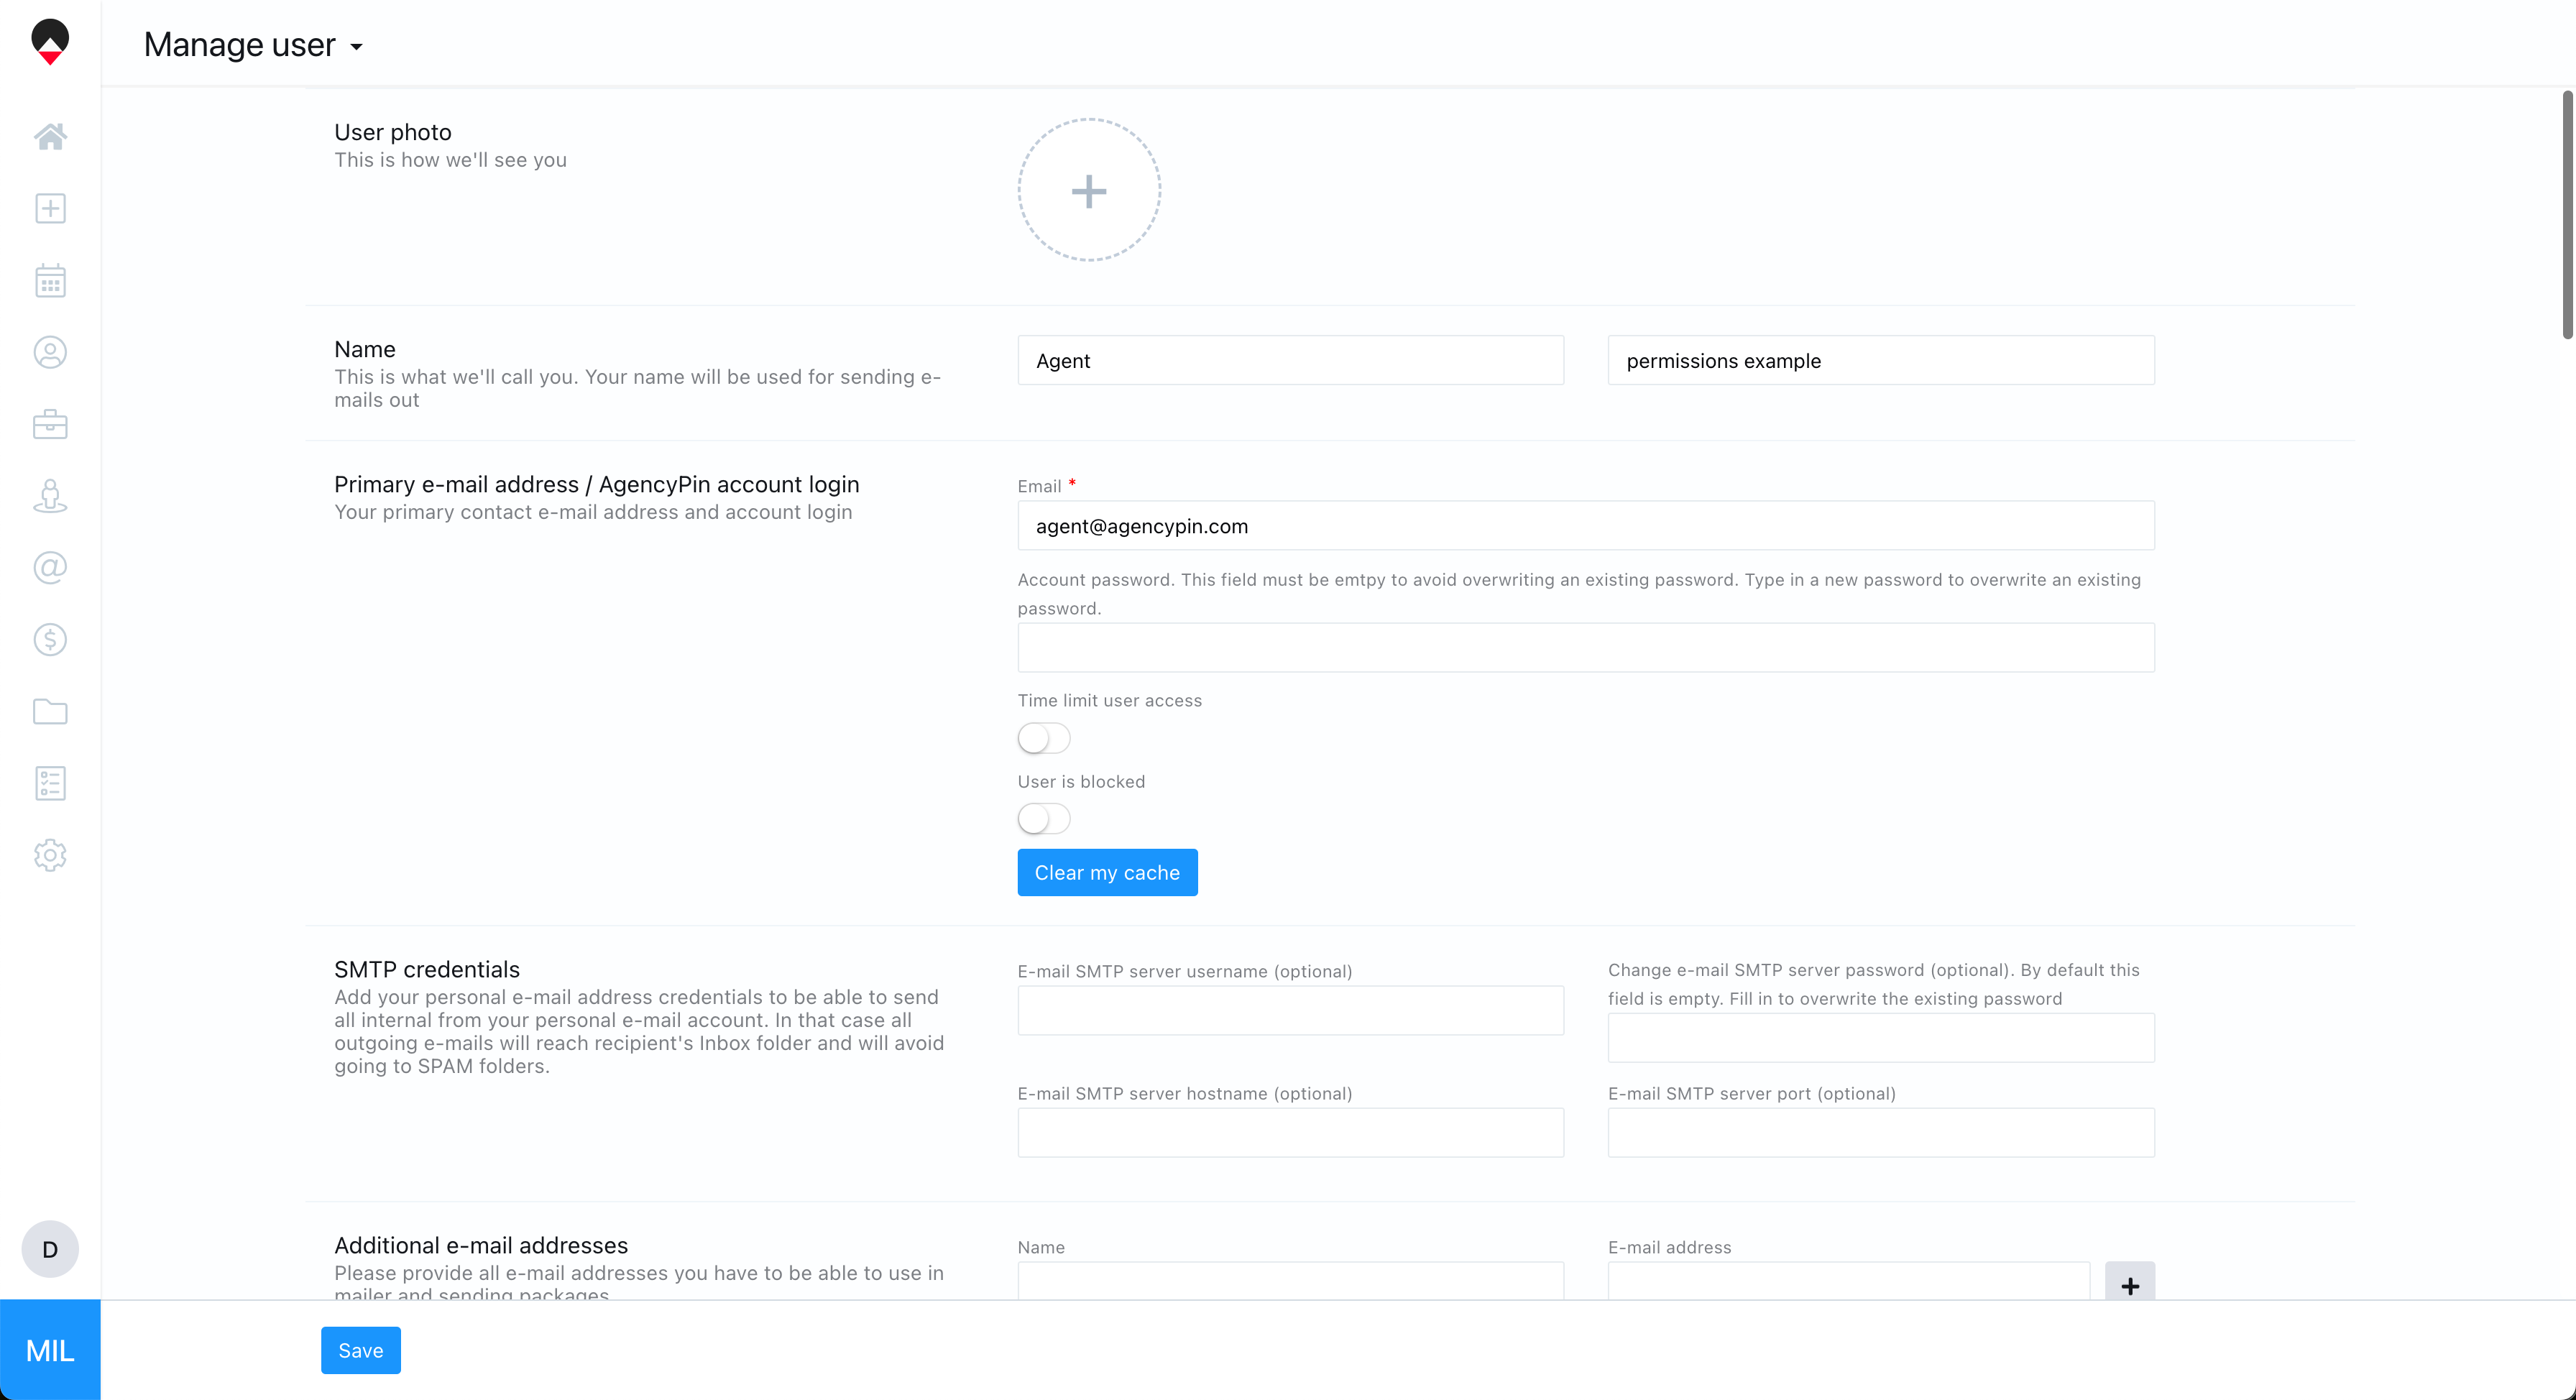Click the Clear my cache button
The width and height of the screenshot is (2576, 1400).
[1107, 872]
